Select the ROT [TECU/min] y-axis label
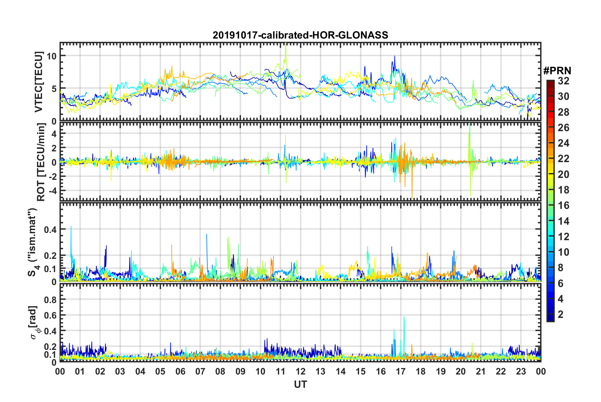 point(41,162)
